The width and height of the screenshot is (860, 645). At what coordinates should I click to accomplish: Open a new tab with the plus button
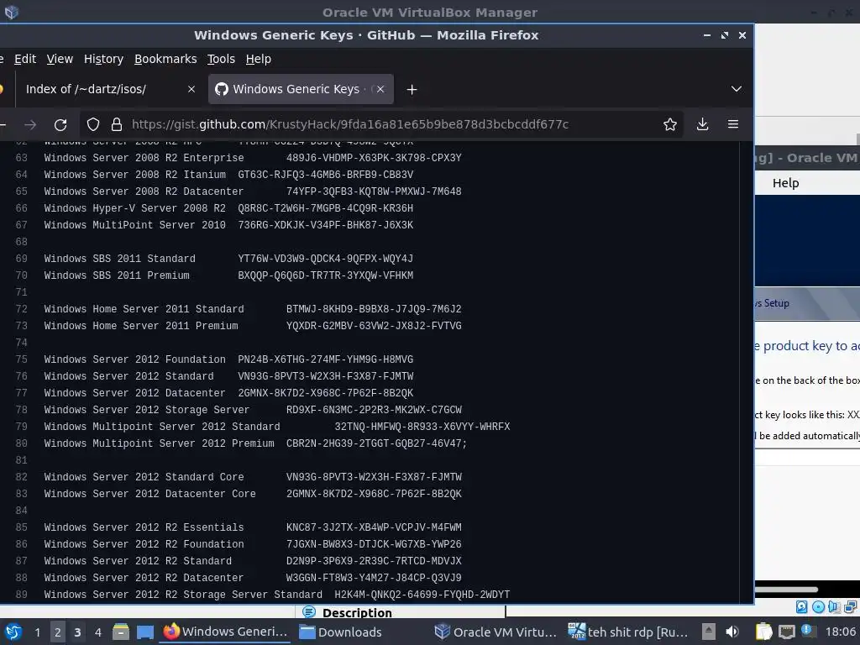coord(412,89)
